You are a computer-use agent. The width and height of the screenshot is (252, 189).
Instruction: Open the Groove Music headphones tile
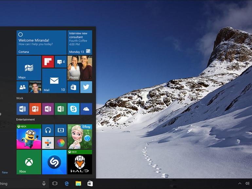[48, 130]
